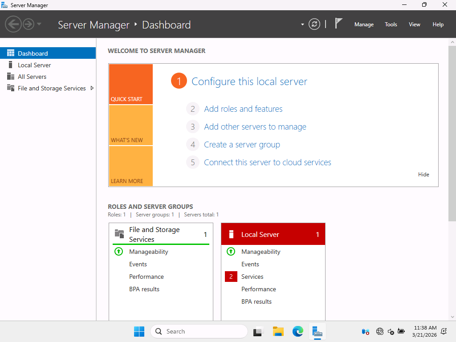Open the navigation dropdown beside the refresh icon
This screenshot has width=456, height=342.
coord(302,25)
